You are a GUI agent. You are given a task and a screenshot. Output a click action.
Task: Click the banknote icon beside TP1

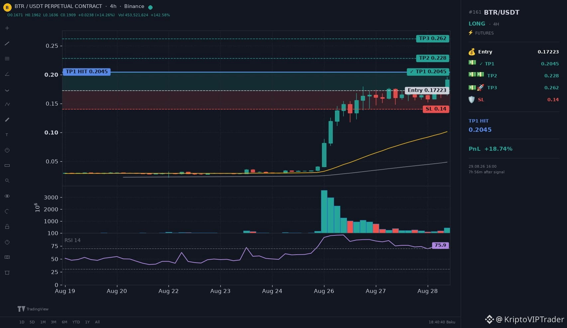[x=472, y=63]
